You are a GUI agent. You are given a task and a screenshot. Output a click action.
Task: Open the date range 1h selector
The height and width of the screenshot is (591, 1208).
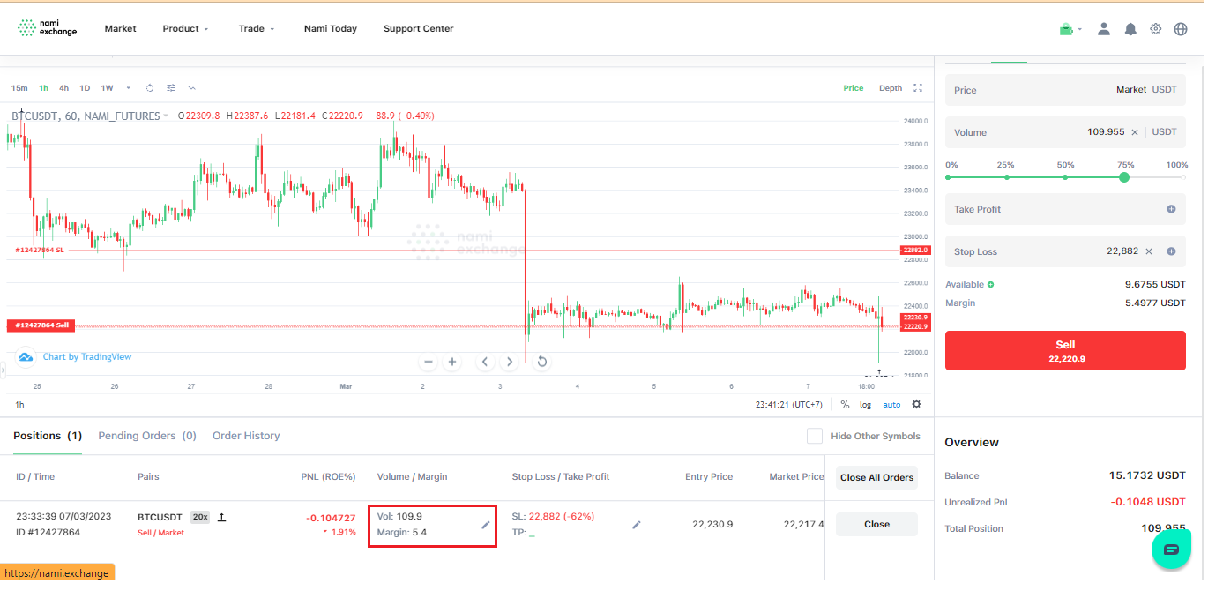pos(20,404)
